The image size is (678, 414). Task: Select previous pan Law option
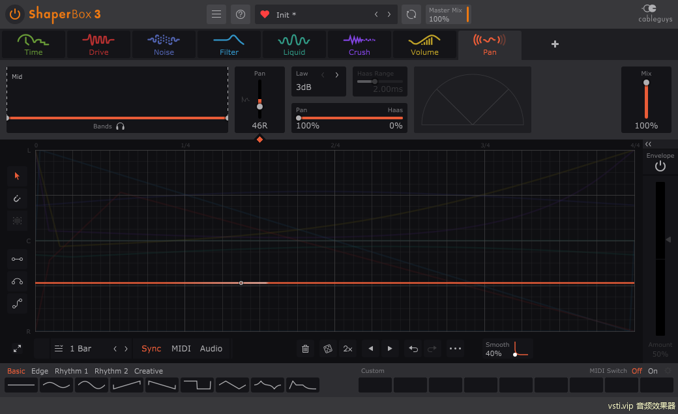point(323,75)
